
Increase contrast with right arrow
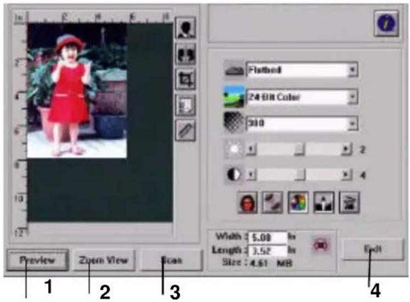pyautogui.click(x=346, y=174)
